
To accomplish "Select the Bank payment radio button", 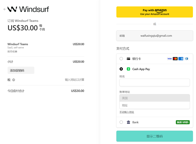I will [121, 122].
